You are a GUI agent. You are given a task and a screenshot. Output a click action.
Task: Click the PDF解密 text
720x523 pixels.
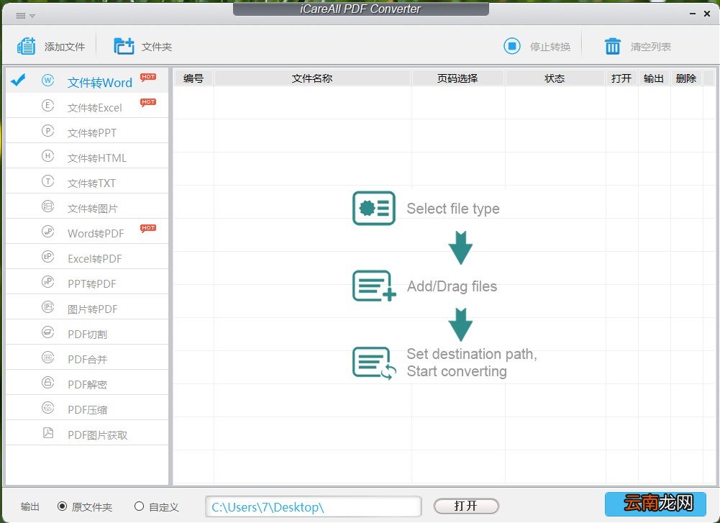[x=87, y=384]
